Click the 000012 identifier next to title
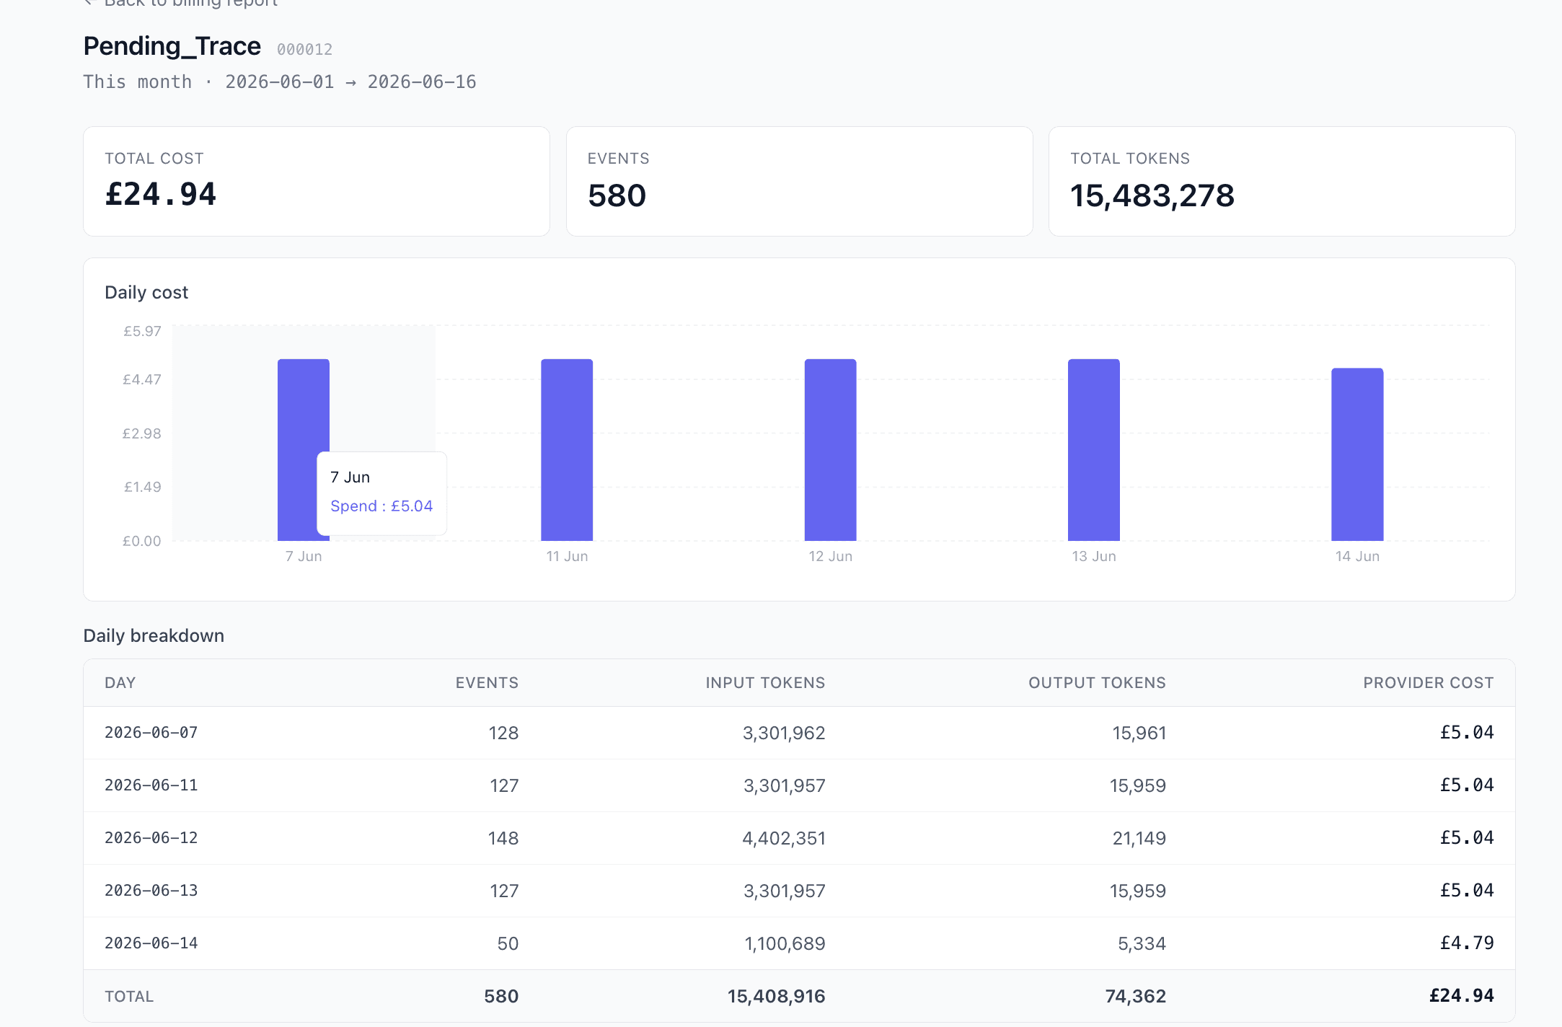The height and width of the screenshot is (1027, 1562). pyautogui.click(x=304, y=49)
